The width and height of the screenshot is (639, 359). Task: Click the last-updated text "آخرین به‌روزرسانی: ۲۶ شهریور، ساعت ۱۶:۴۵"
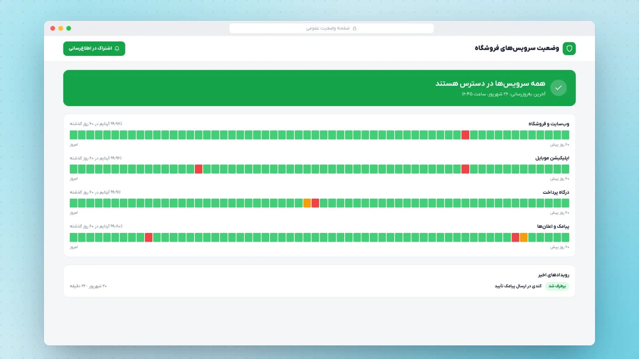tap(504, 94)
